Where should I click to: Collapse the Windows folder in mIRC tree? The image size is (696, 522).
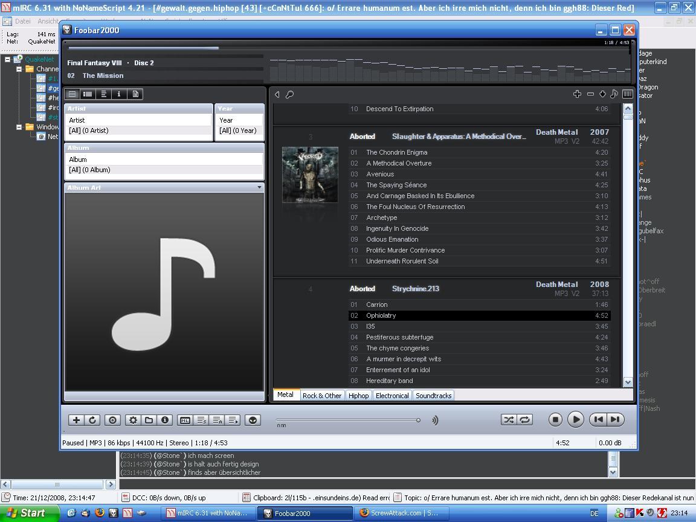(19, 127)
